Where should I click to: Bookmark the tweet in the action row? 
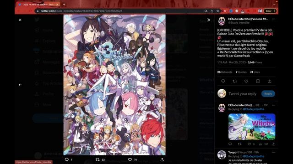click(x=258, y=81)
